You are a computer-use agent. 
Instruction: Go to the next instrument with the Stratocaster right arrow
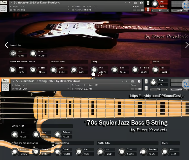130,3
